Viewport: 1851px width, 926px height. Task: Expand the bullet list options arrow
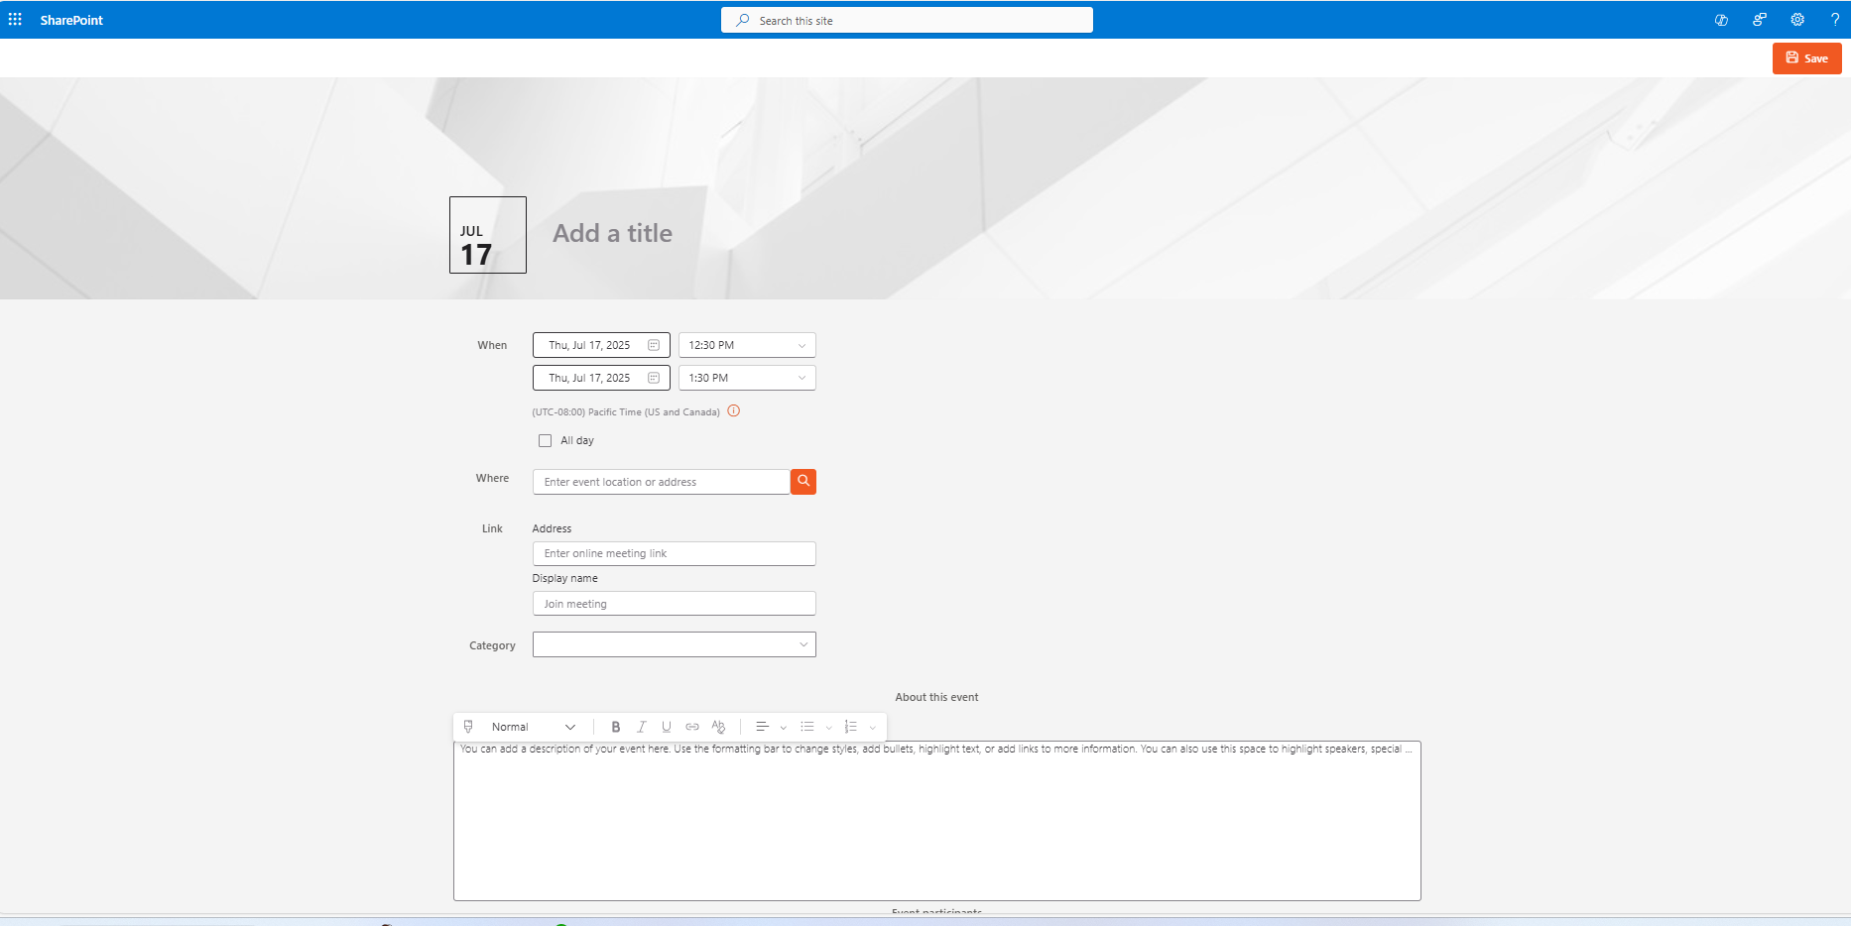pyautogui.click(x=829, y=728)
